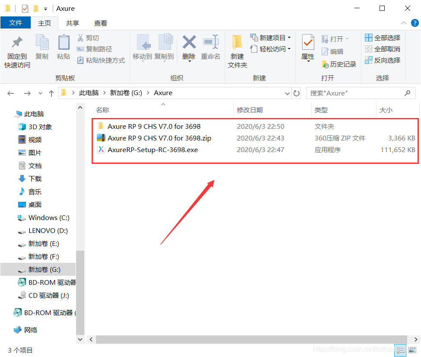Open the 文件 menu tab
Viewport: 421px width, 357px height.
point(16,23)
